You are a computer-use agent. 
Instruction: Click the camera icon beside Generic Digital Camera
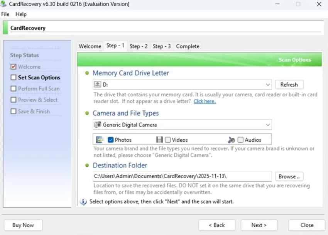click(x=98, y=125)
